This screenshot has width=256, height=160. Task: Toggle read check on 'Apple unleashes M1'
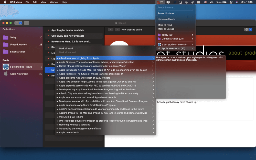(x=57, y=133)
